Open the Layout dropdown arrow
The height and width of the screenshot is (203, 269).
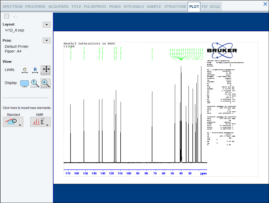pos(47,25)
